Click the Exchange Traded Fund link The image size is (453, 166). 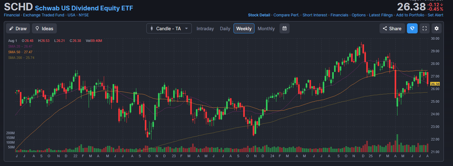(x=44, y=15)
